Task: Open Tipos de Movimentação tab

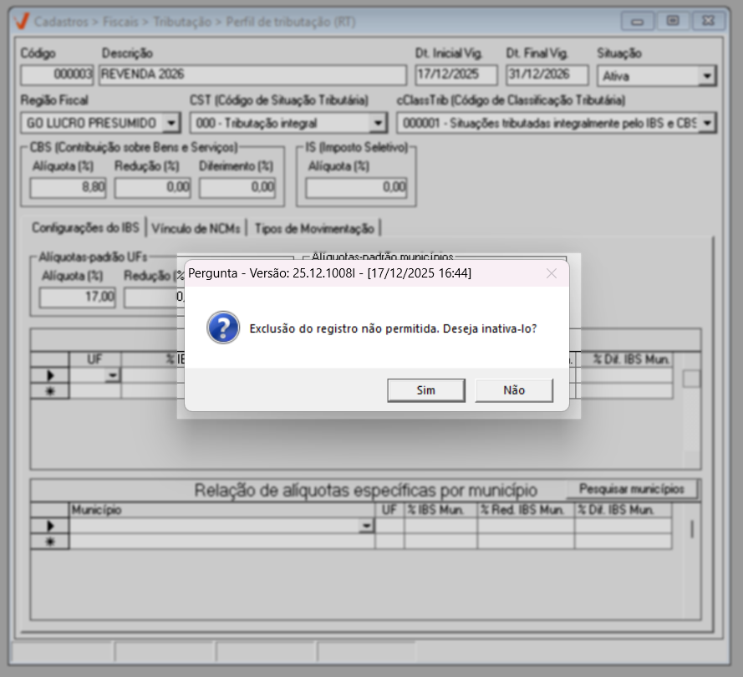Action: point(314,228)
